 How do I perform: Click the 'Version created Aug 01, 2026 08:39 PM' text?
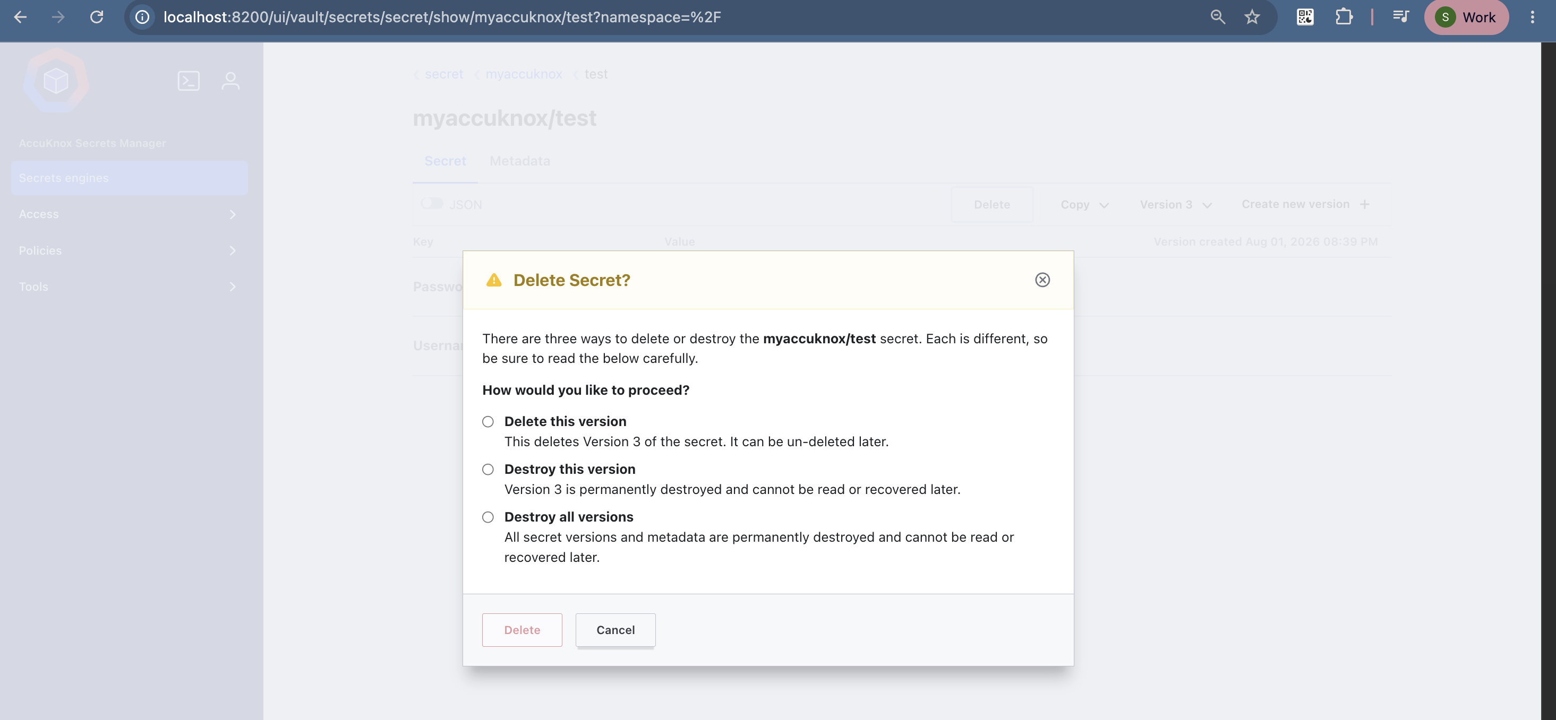click(1266, 242)
